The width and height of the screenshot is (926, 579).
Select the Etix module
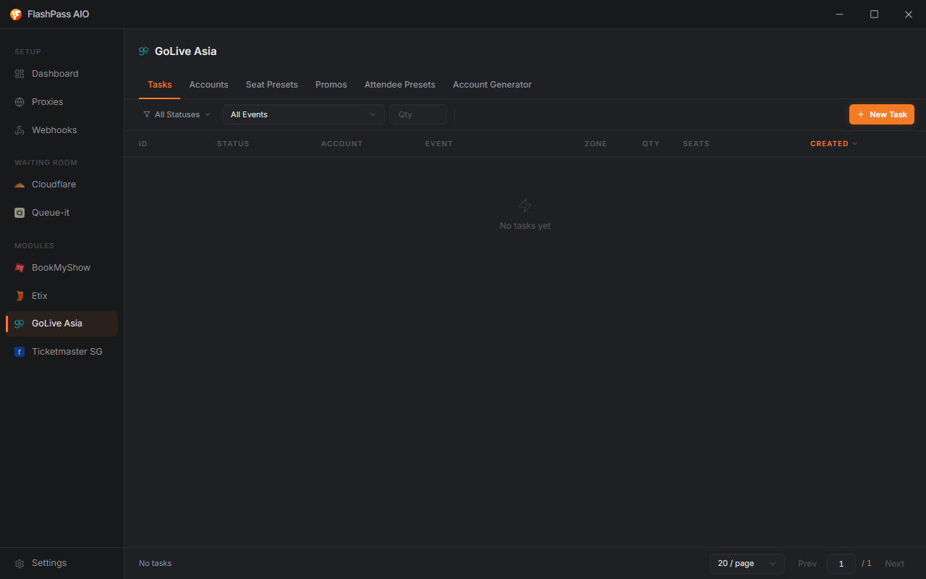click(61, 296)
